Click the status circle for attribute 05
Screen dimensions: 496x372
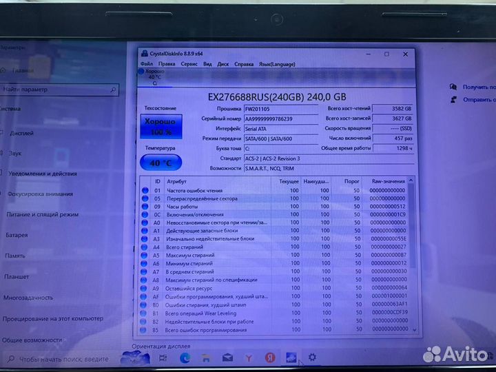pyautogui.click(x=145, y=198)
